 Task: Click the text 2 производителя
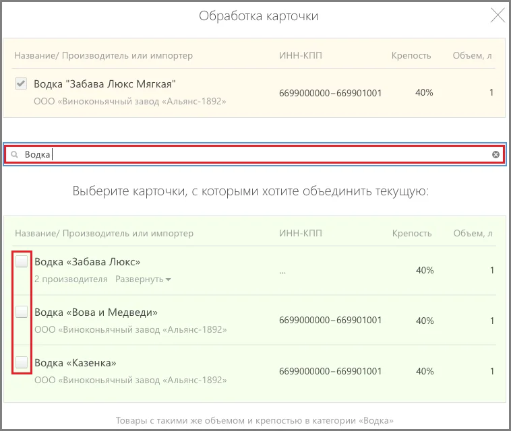click(71, 279)
